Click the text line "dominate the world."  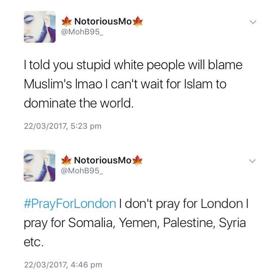coord(78,103)
